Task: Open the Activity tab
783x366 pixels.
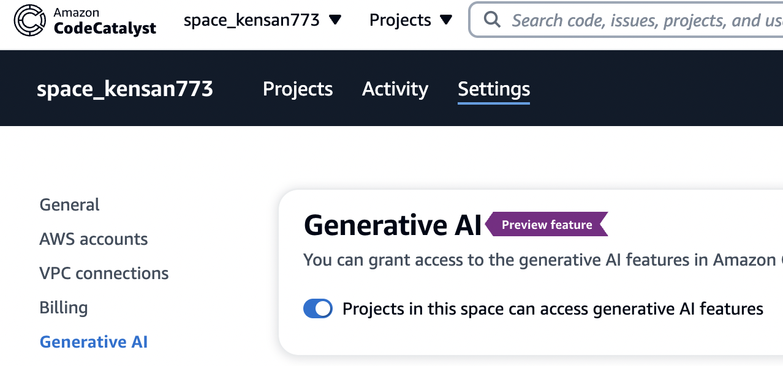Action: pos(395,89)
